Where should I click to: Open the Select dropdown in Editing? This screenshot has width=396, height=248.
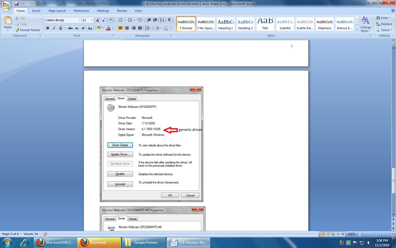point(384,30)
